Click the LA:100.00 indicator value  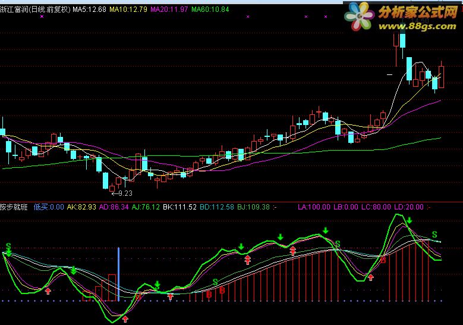(x=314, y=207)
